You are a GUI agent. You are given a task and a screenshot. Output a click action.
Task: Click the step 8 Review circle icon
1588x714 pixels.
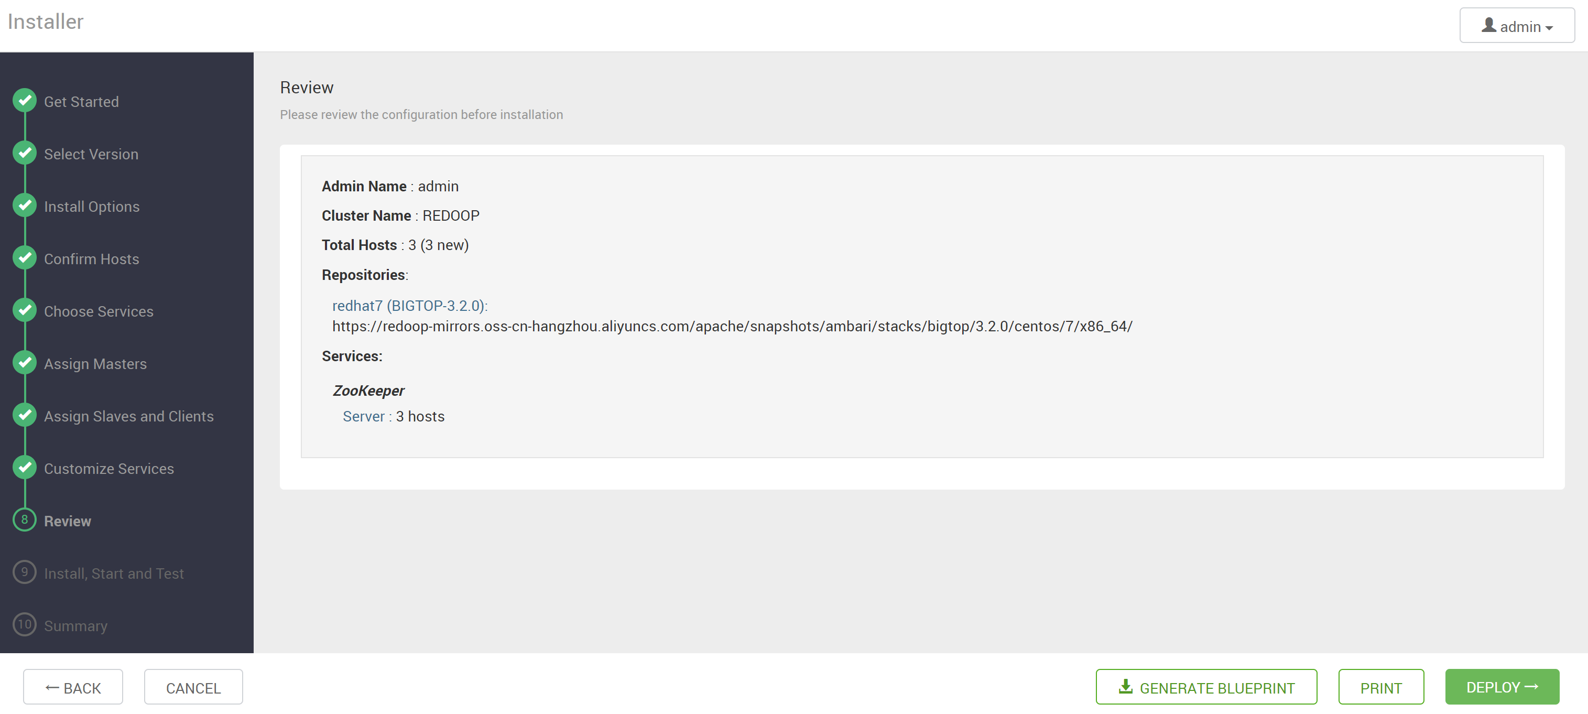point(25,520)
